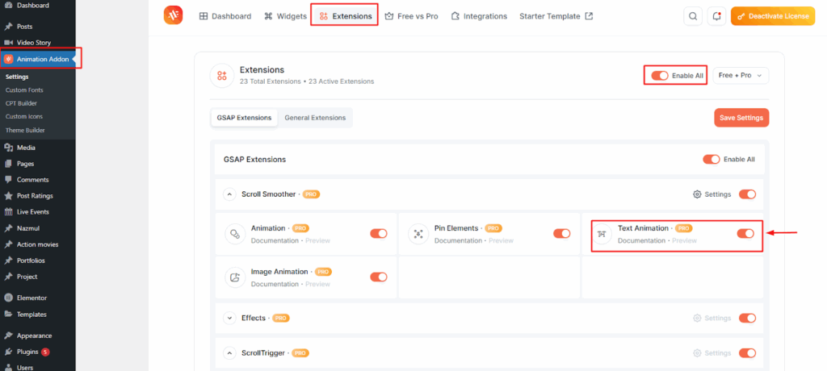The width and height of the screenshot is (827, 371).
Task: Switch to the General Extensions tab
Action: click(x=315, y=118)
